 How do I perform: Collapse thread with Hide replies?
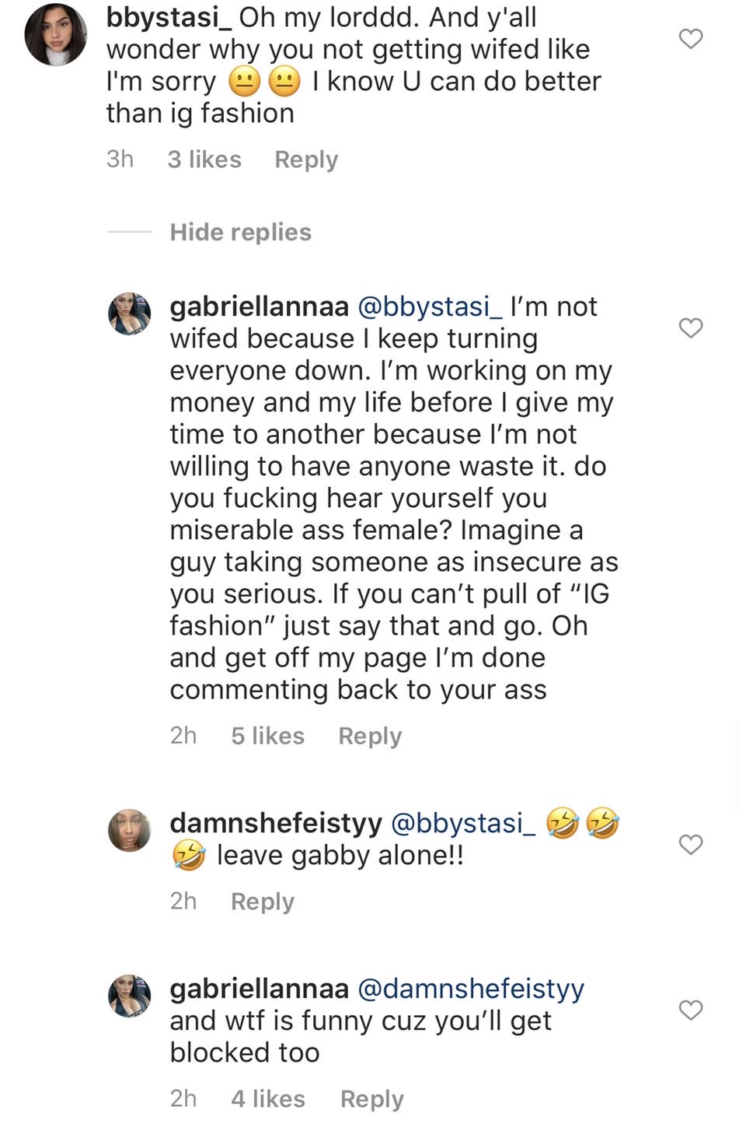coord(240,232)
